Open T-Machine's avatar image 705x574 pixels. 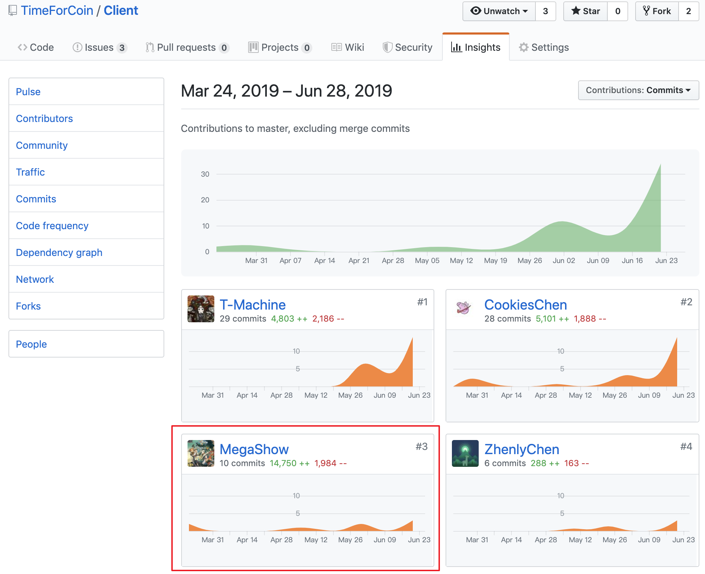coord(201,309)
